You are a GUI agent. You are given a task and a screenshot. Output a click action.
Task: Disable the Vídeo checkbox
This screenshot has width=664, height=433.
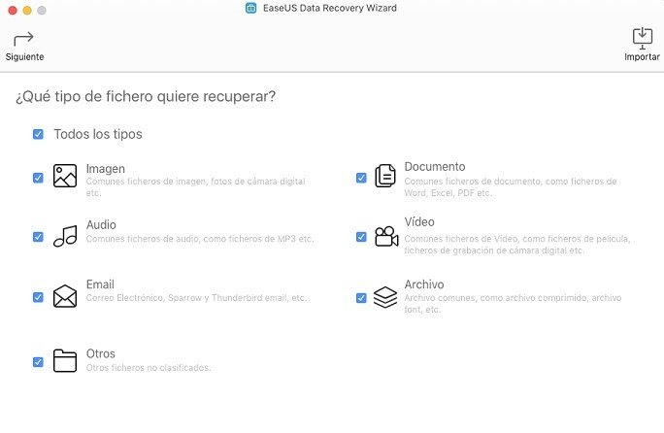tap(361, 237)
